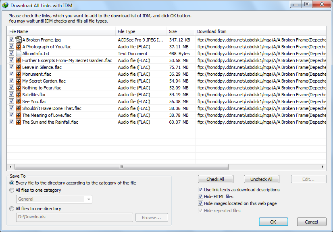This screenshot has width=333, height=232.
Task: Click the 52.09 MB size cell
Action: click(179, 88)
